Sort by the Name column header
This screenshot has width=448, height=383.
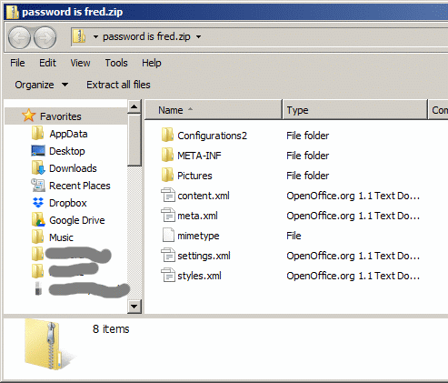(x=214, y=110)
